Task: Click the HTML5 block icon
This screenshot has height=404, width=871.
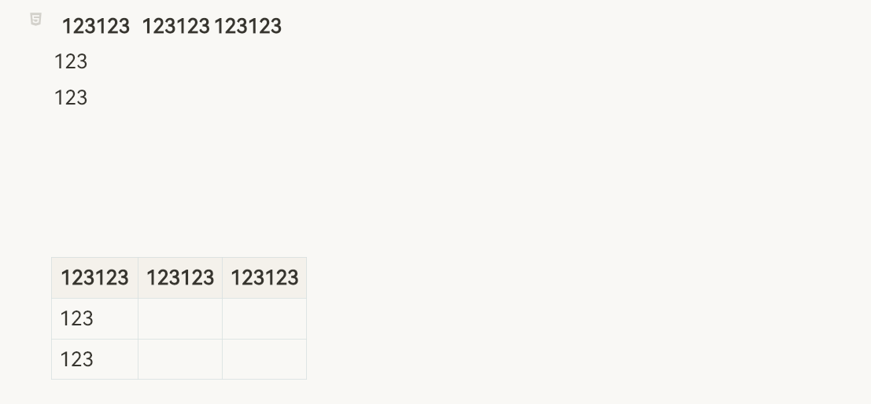Action: pyautogui.click(x=35, y=20)
